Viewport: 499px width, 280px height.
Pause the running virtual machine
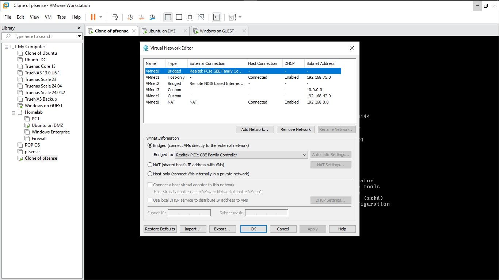(93, 17)
